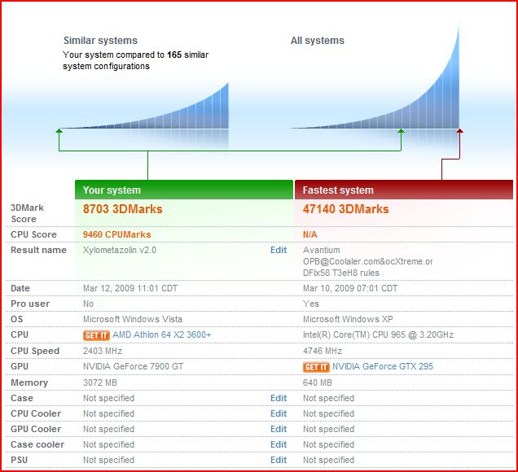Screen dimensions: 518x472
Task: Click the 9460 CPUMarks value
Action: (x=117, y=234)
